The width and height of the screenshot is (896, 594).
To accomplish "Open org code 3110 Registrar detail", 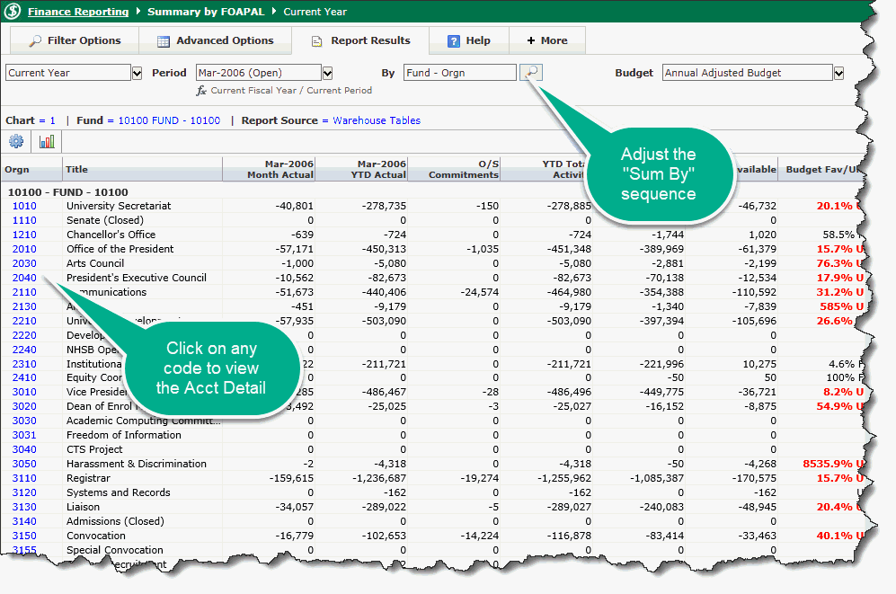I will 24,478.
